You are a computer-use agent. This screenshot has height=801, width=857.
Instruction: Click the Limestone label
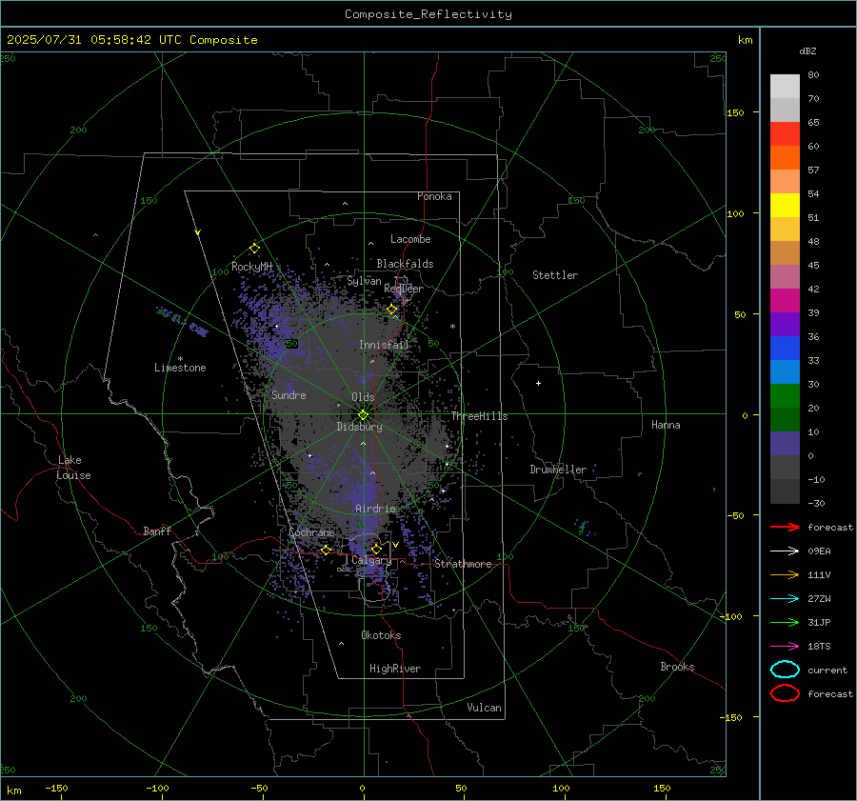click(x=180, y=368)
